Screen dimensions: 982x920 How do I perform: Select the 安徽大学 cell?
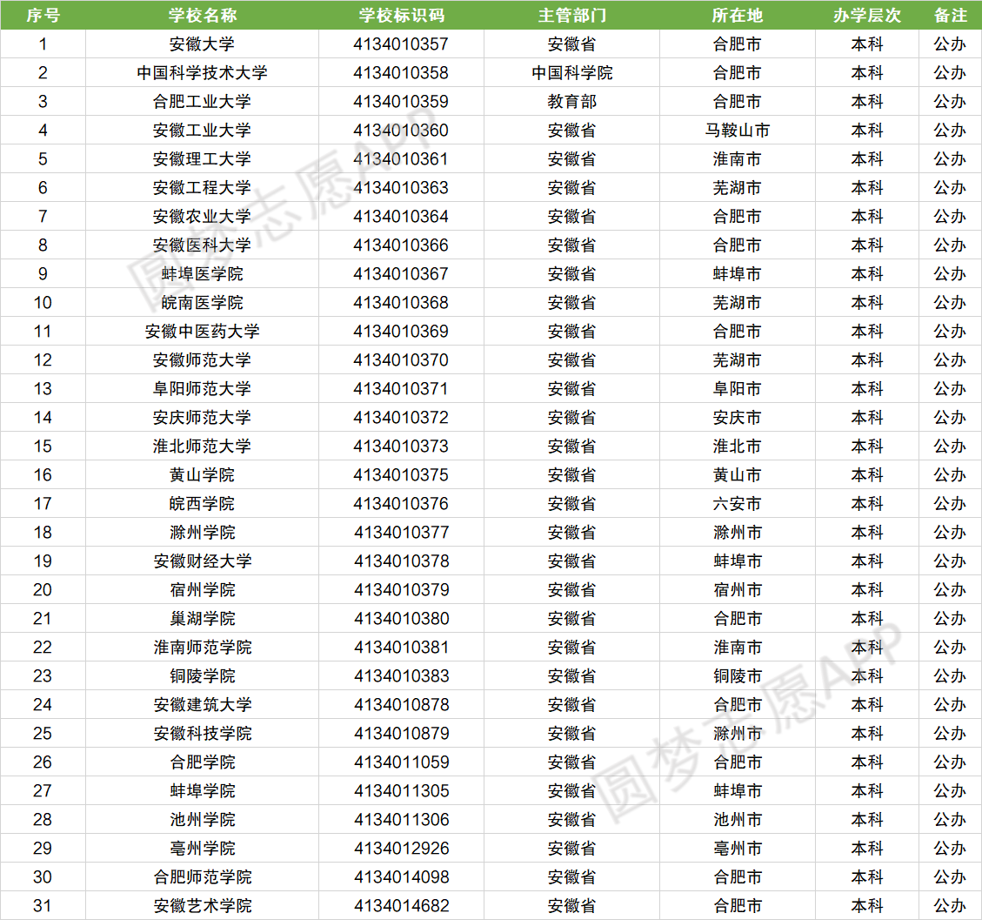pos(202,44)
